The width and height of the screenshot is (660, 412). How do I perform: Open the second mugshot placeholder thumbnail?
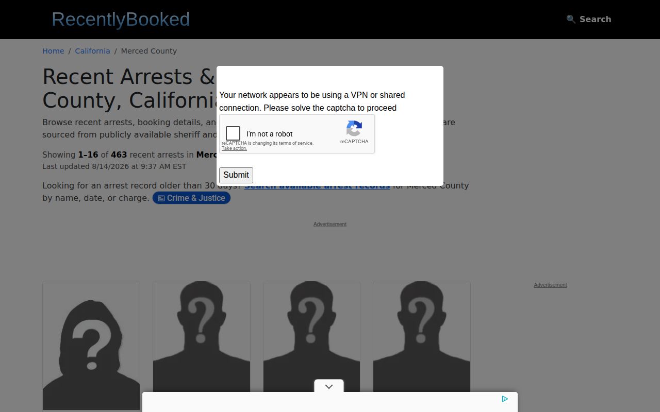(202, 337)
